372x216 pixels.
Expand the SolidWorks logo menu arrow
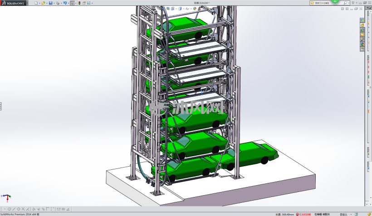click(x=27, y=3)
